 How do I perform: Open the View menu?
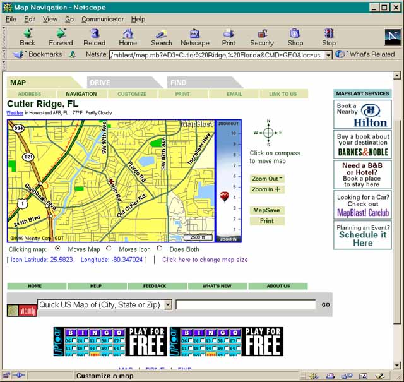[x=50, y=20]
